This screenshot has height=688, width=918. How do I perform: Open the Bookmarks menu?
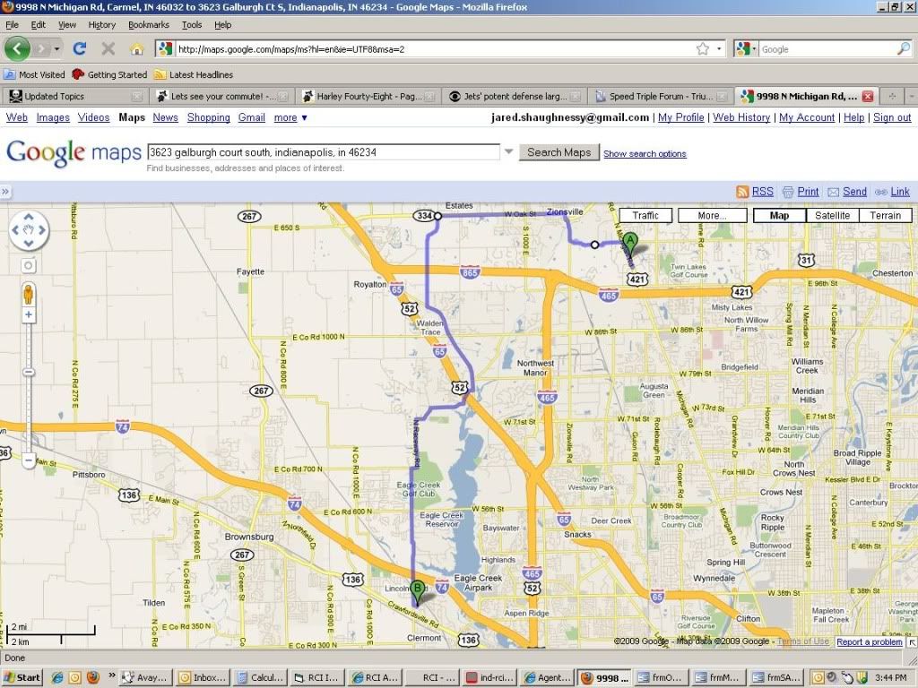(149, 24)
